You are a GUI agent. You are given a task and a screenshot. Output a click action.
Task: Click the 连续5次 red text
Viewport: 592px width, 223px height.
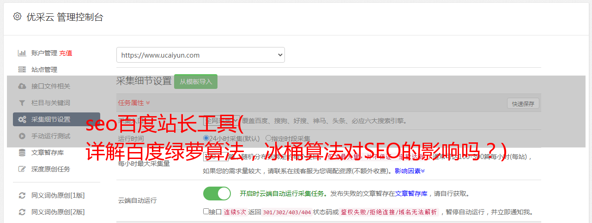235,212
